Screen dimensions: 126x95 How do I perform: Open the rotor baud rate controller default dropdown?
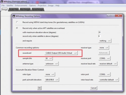[x=109, y=80]
